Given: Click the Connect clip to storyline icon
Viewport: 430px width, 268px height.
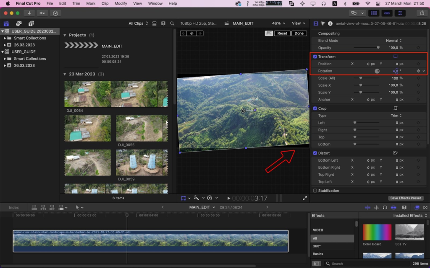Looking at the screenshot, I should (34, 207).
